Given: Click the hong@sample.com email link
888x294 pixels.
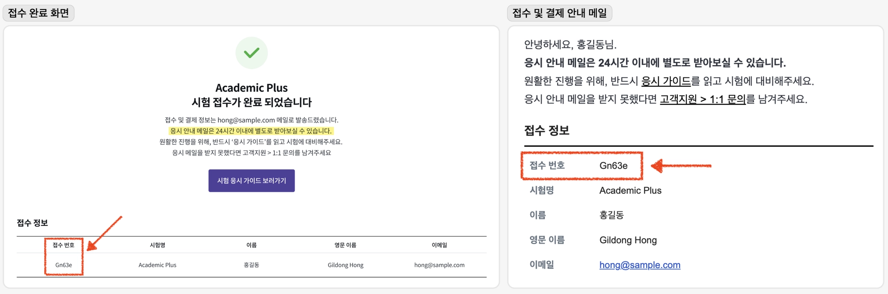Looking at the screenshot, I should [640, 265].
